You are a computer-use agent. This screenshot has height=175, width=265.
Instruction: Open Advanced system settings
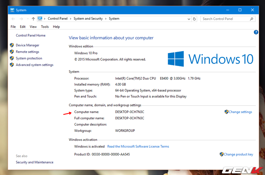(34, 65)
